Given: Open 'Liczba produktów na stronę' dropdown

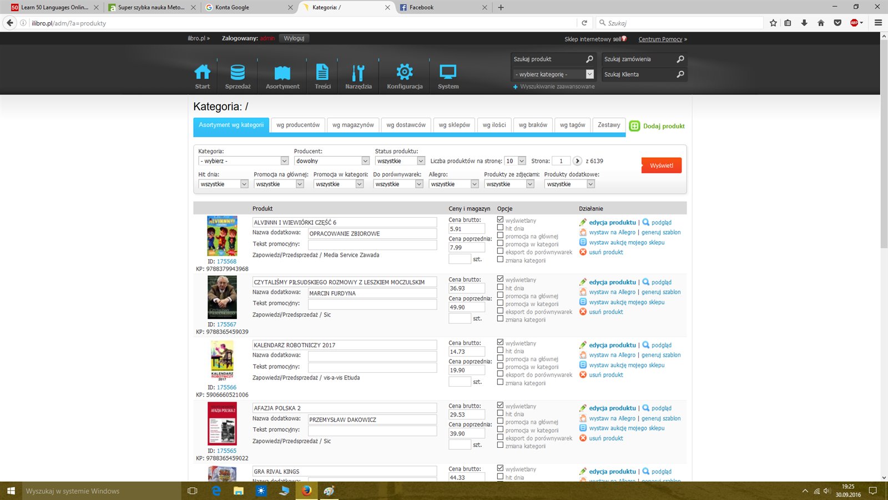Looking at the screenshot, I should point(522,161).
